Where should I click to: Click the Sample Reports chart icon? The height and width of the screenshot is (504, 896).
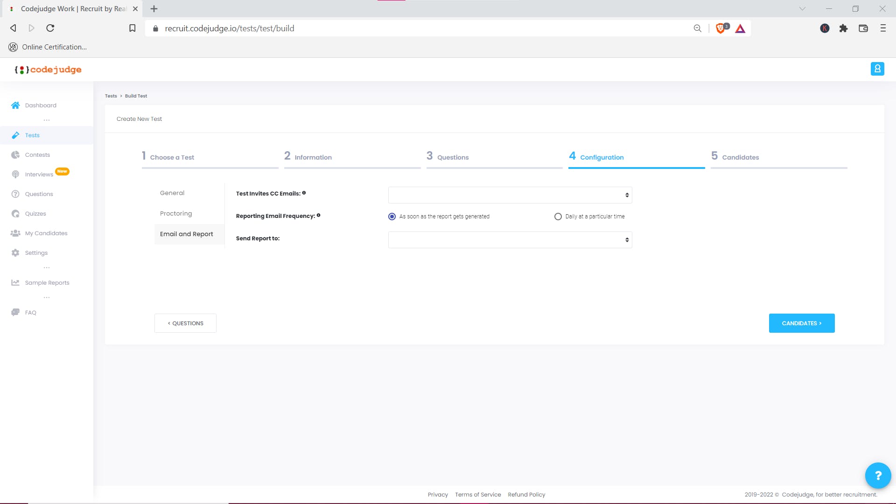15,283
